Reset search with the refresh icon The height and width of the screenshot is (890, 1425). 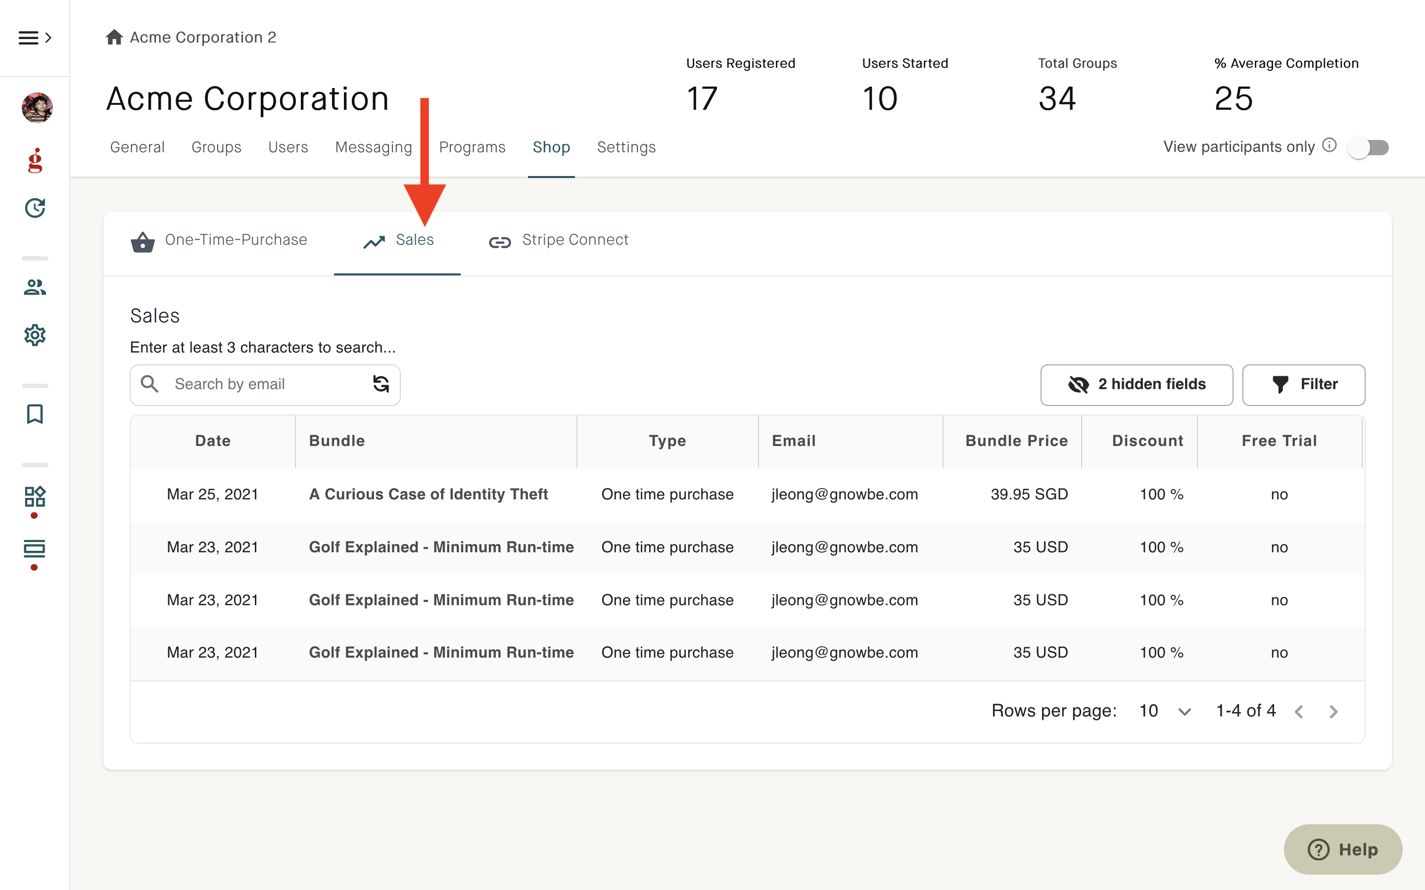point(381,384)
